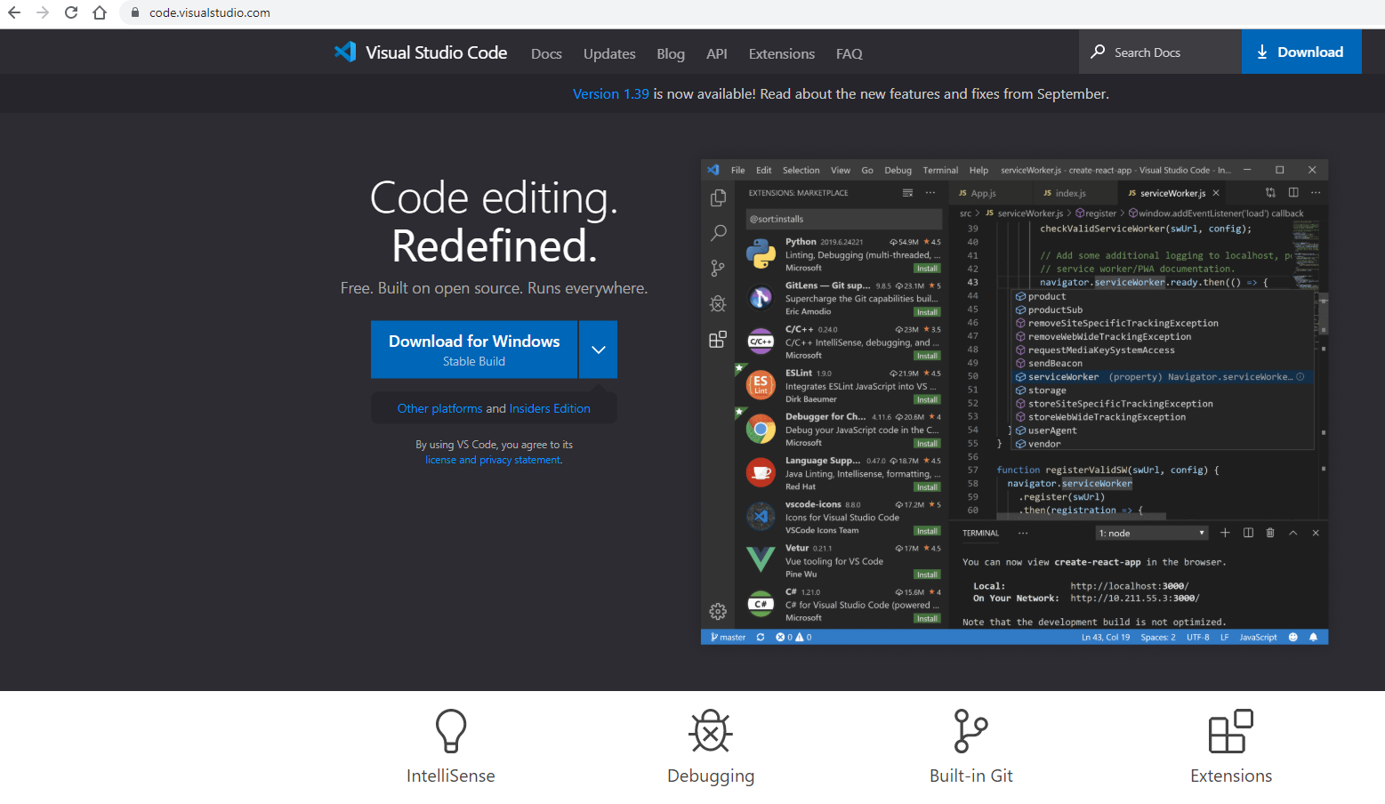Open Docs in the site navigation
This screenshot has width=1385, height=804.
[546, 53]
